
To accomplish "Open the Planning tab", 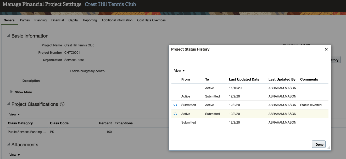I will click(x=41, y=20).
